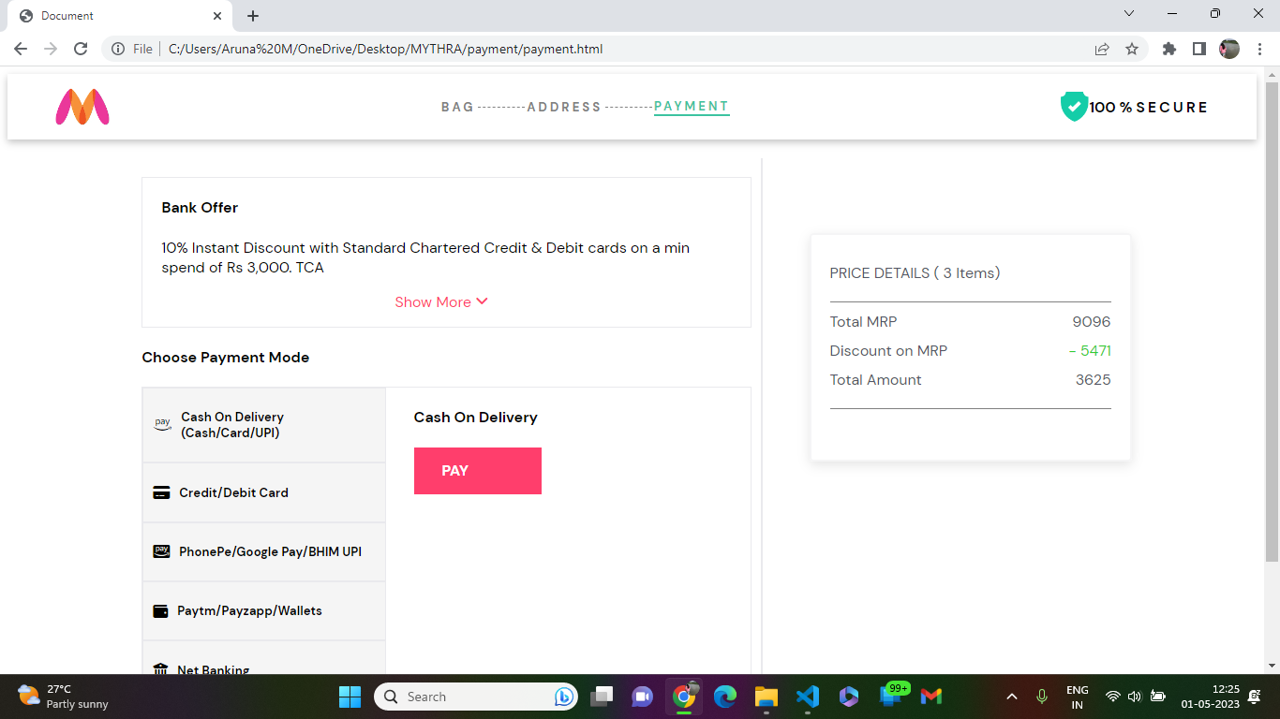The height and width of the screenshot is (719, 1280).
Task: Click the battery indicator in system tray
Action: pyautogui.click(x=1156, y=697)
